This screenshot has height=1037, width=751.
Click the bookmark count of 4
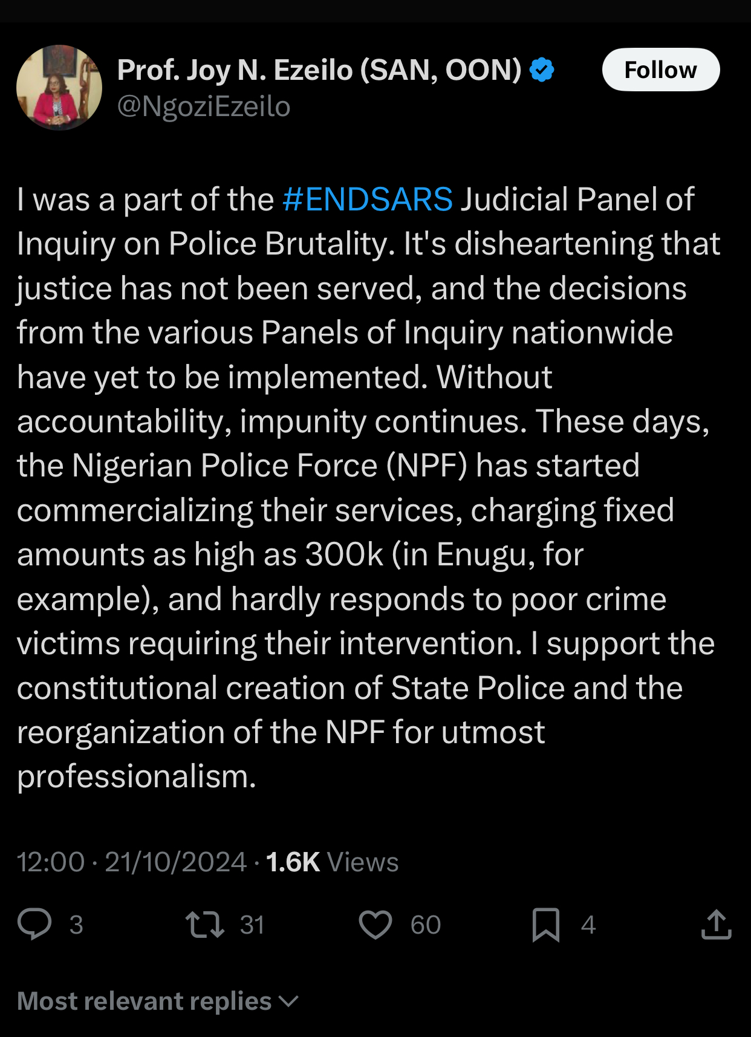coord(588,925)
